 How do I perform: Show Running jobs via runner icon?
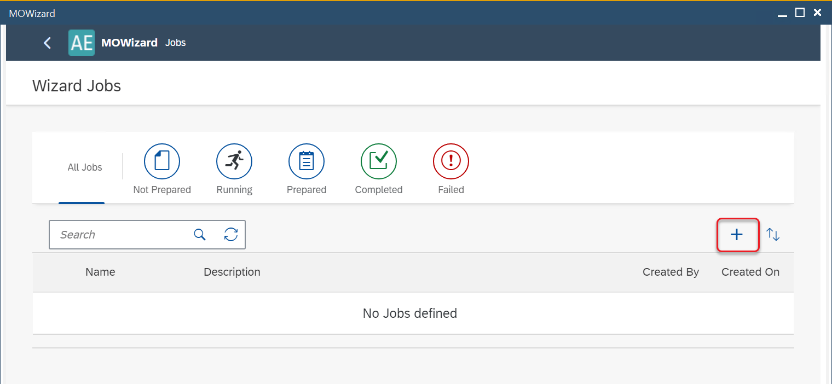(234, 161)
